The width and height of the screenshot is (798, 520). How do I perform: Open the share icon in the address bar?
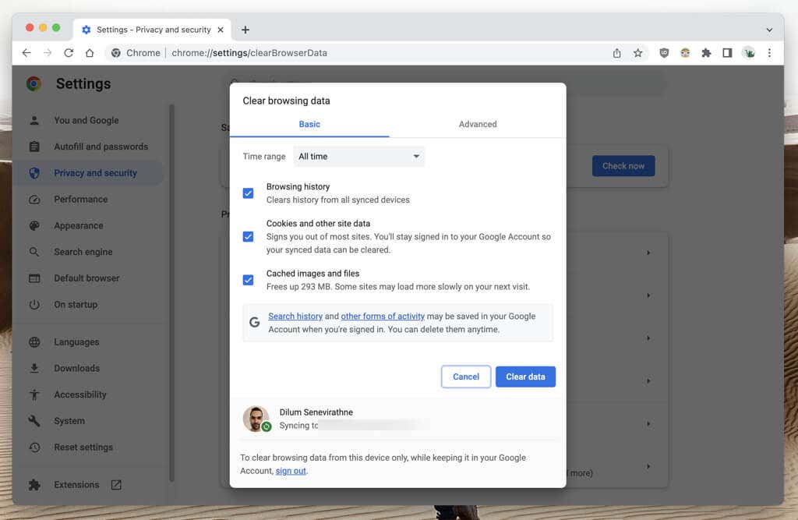pos(616,52)
